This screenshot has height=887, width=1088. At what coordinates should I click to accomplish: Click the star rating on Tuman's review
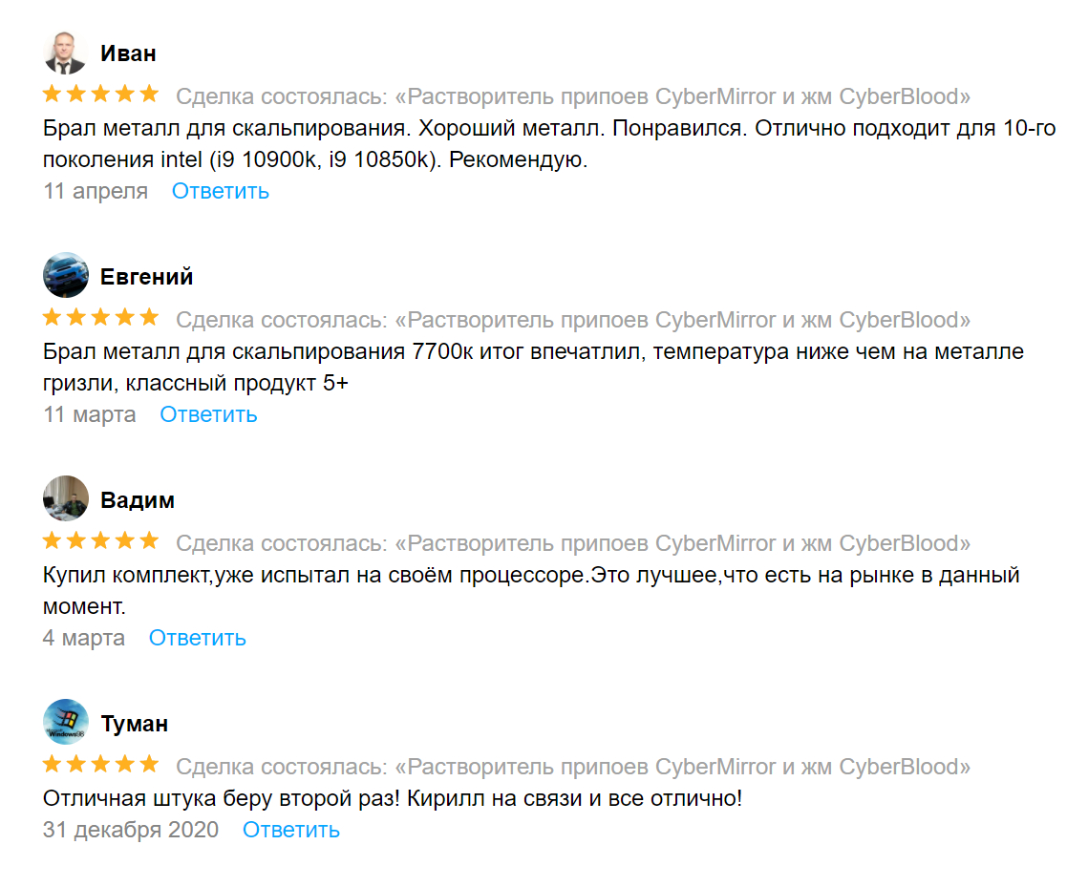point(100,765)
